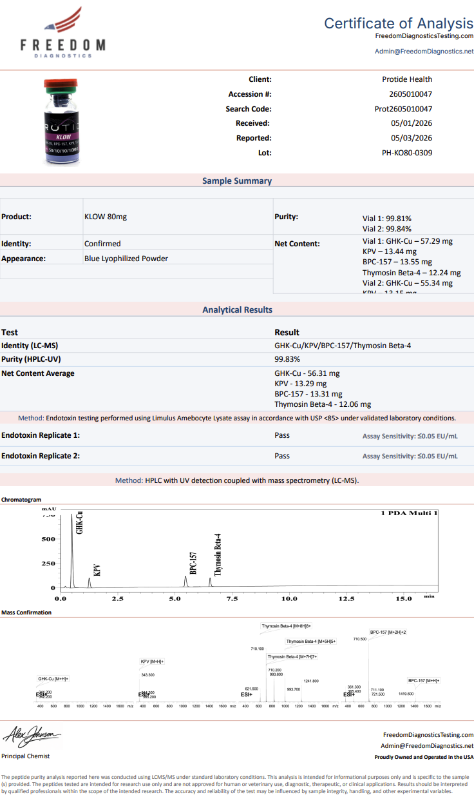Select Replicate 1 assay sensitivity text
This screenshot has height=795, width=474.
tap(410, 437)
